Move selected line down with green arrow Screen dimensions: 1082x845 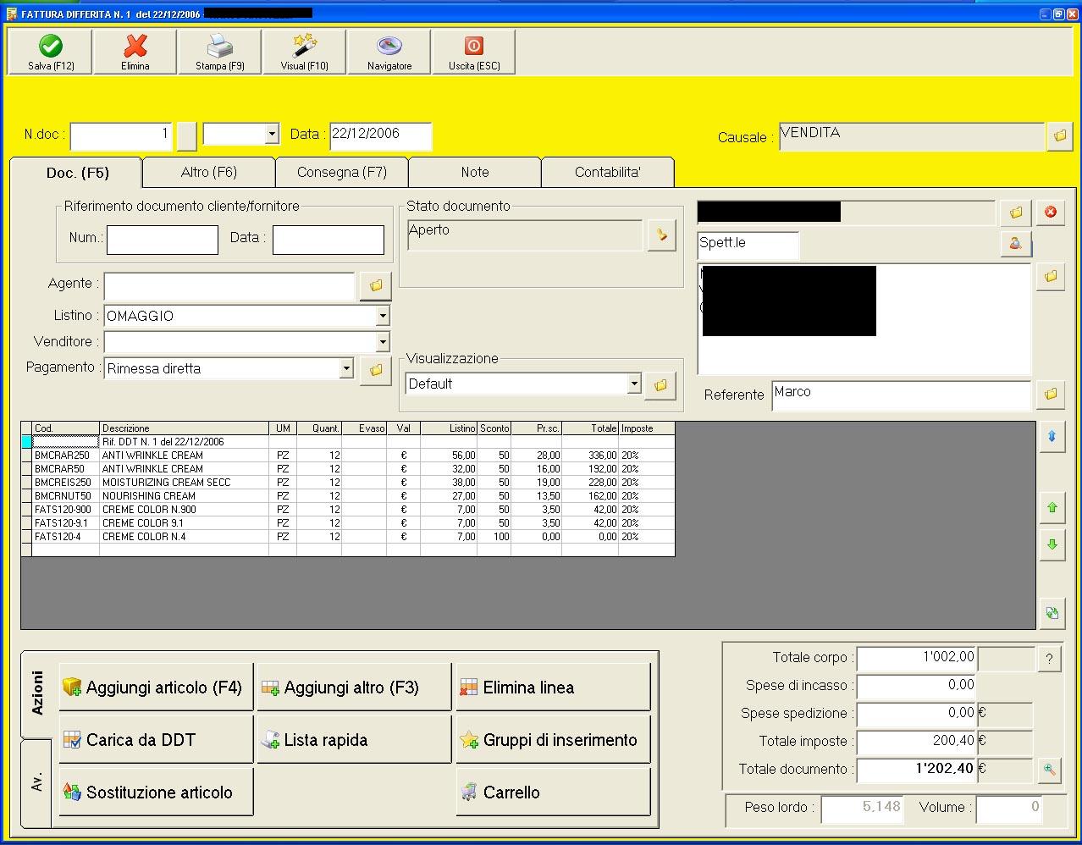(x=1052, y=544)
